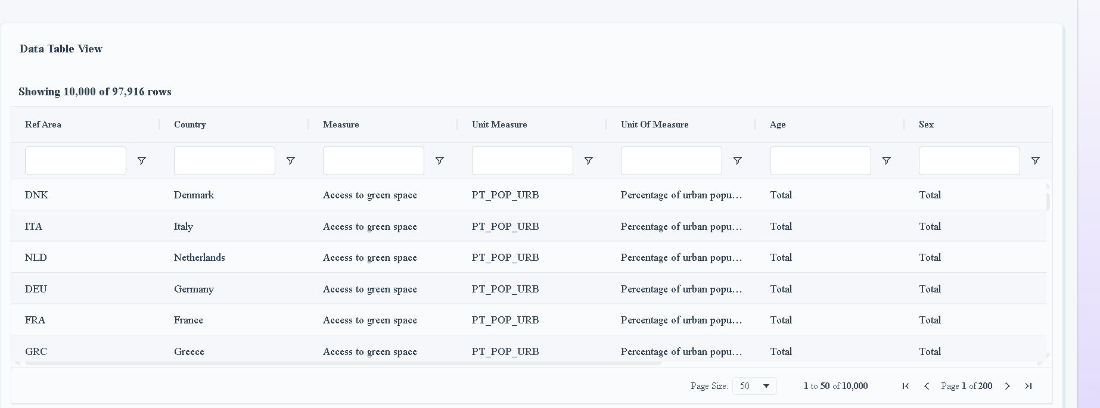Sort by the Measure column header

tap(341, 124)
